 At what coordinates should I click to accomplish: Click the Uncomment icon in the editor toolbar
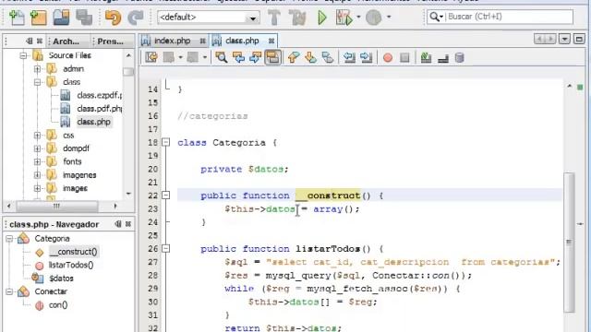pyautogui.click(x=443, y=58)
